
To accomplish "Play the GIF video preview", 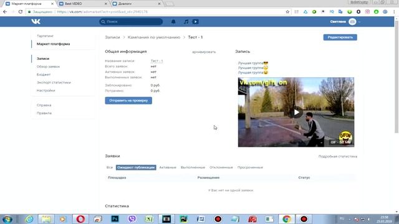I will [x=296, y=112].
